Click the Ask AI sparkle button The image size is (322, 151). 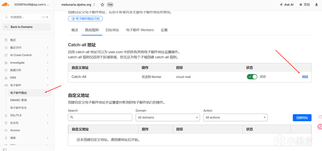click(287, 5)
